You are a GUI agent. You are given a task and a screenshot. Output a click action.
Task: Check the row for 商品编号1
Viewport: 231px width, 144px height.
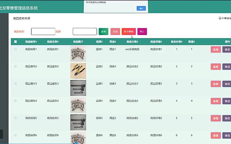15,49
